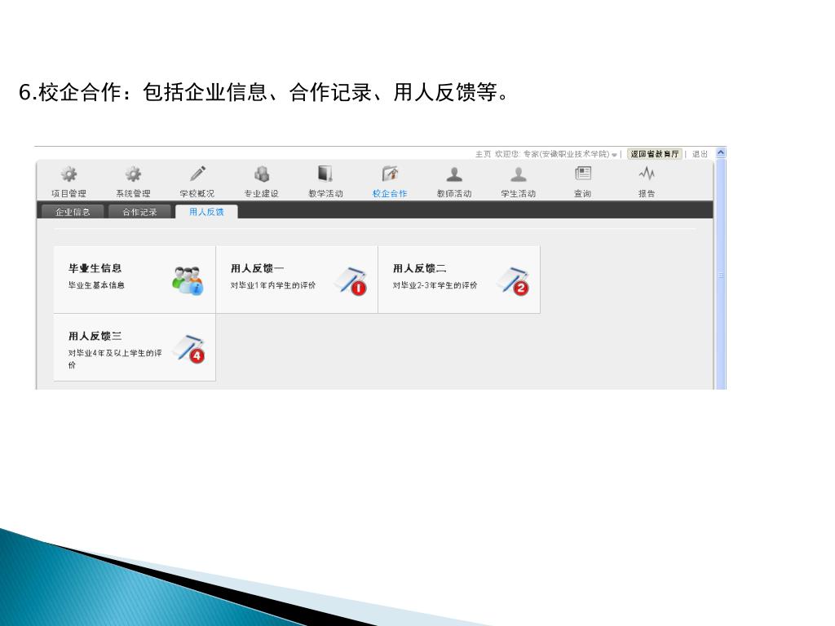Open the 项目管理 menu label
835x626 pixels.
point(68,194)
